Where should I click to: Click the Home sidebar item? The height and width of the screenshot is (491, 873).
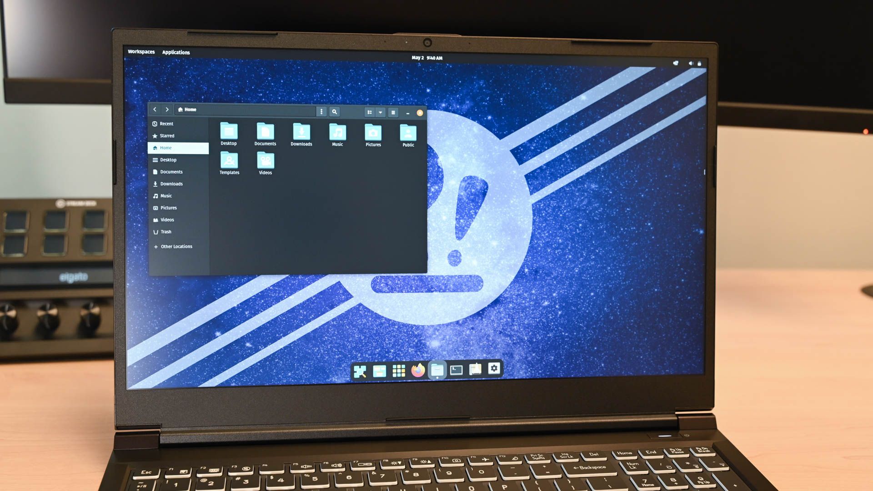[x=178, y=147]
